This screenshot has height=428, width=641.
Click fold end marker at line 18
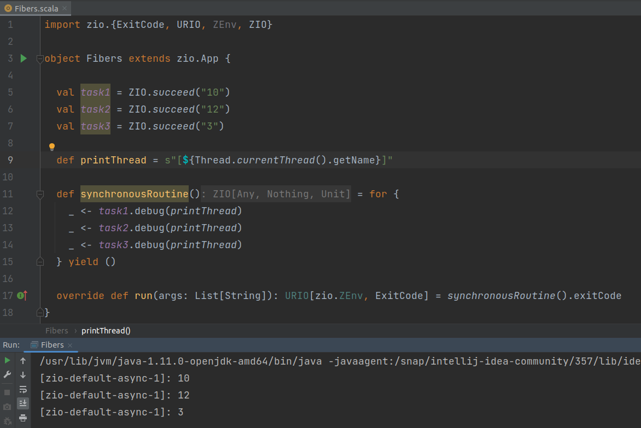40,313
